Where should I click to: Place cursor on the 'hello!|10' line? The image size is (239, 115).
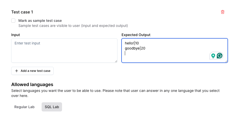point(132,43)
